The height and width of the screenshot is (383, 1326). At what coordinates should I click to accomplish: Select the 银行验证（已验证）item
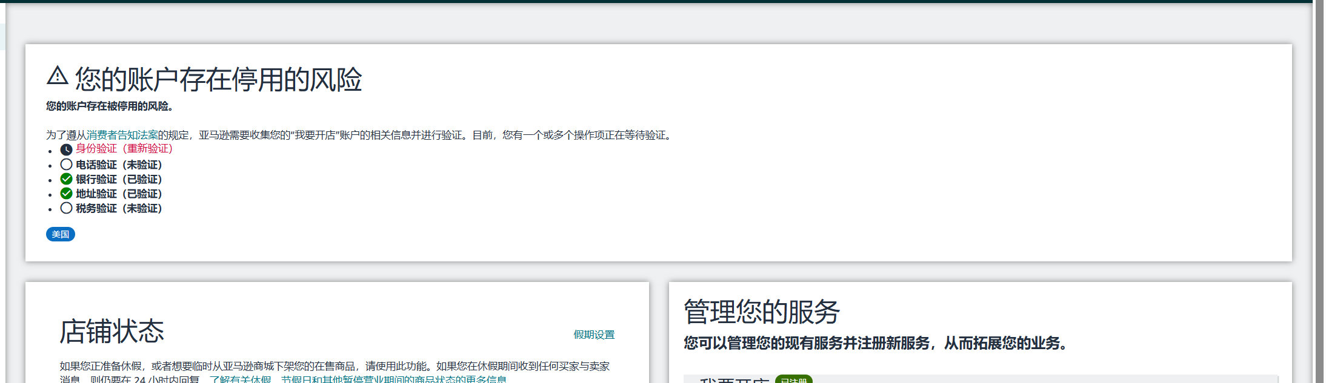119,179
